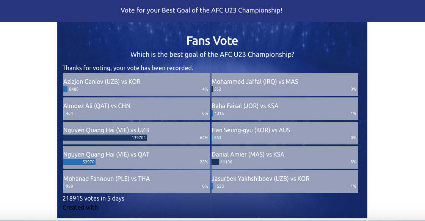The height and width of the screenshot is (221, 425).
Task: Select Danial Amier (MAS) vs KSA option
Action: (285, 157)
